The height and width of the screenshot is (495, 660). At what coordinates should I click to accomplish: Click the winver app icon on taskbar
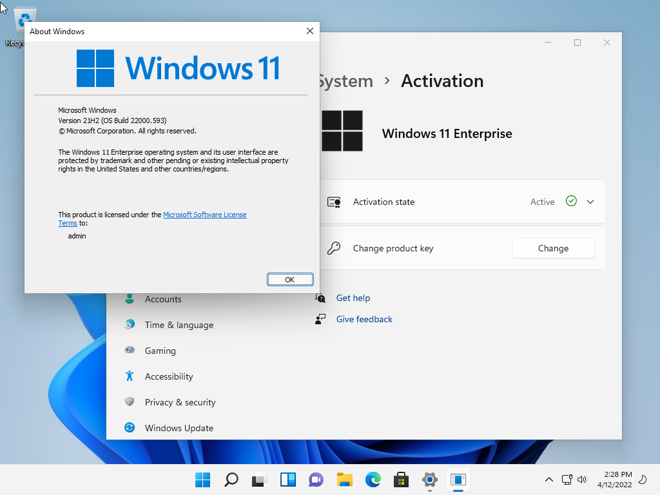[458, 480]
